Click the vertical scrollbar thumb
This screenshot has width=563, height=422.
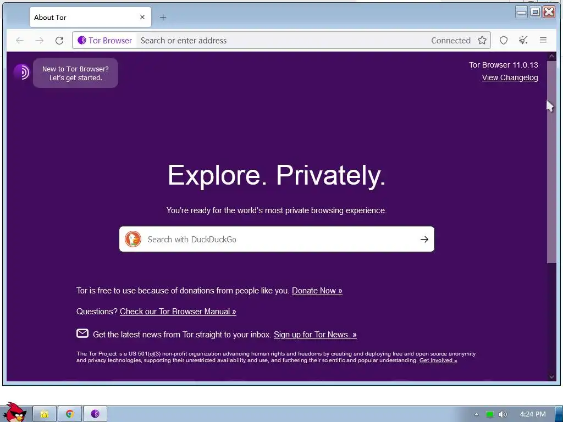coord(551,162)
